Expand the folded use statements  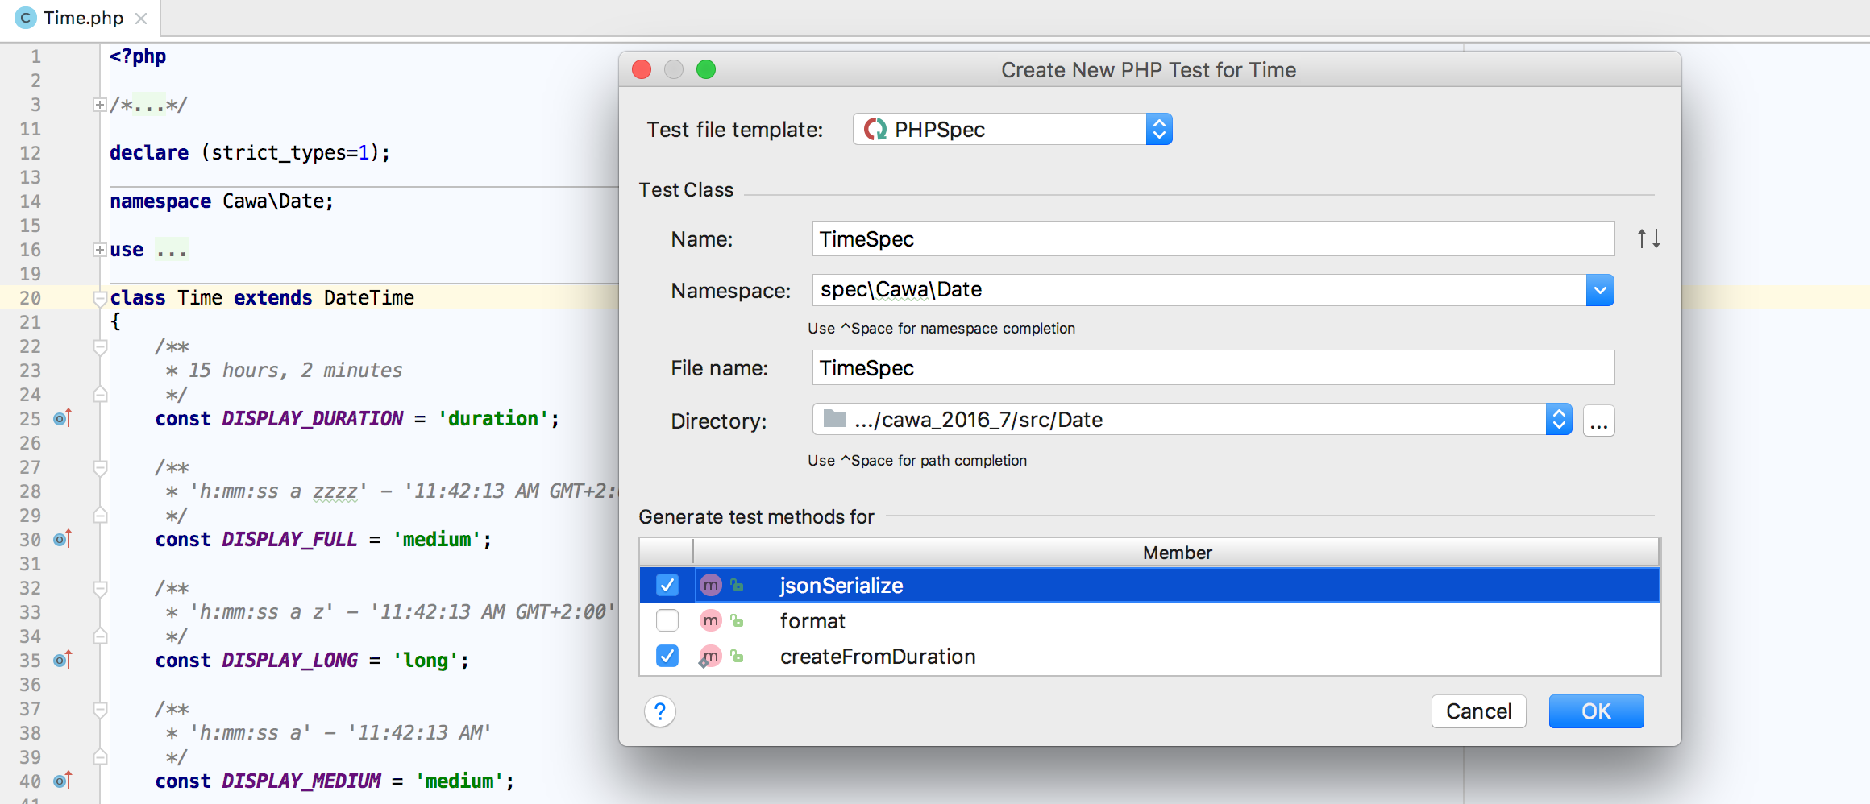click(x=100, y=250)
